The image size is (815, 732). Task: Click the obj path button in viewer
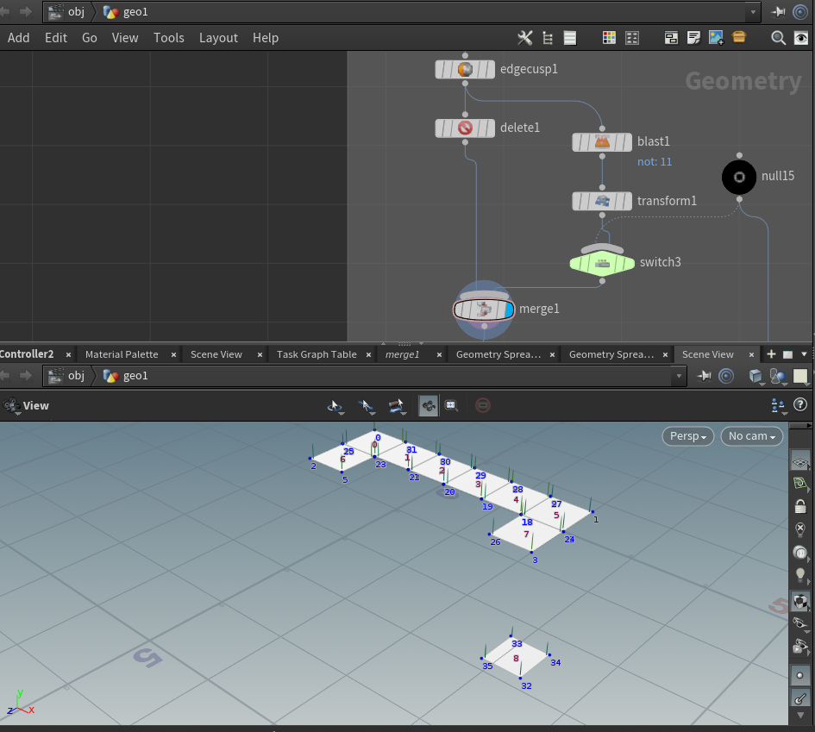coord(67,376)
